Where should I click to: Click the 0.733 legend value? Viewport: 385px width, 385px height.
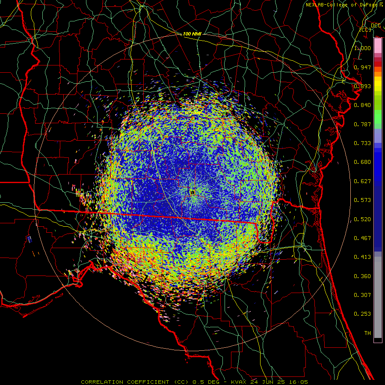362,143
